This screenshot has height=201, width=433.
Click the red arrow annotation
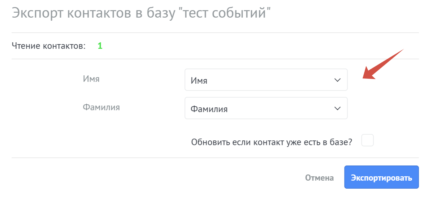[383, 64]
